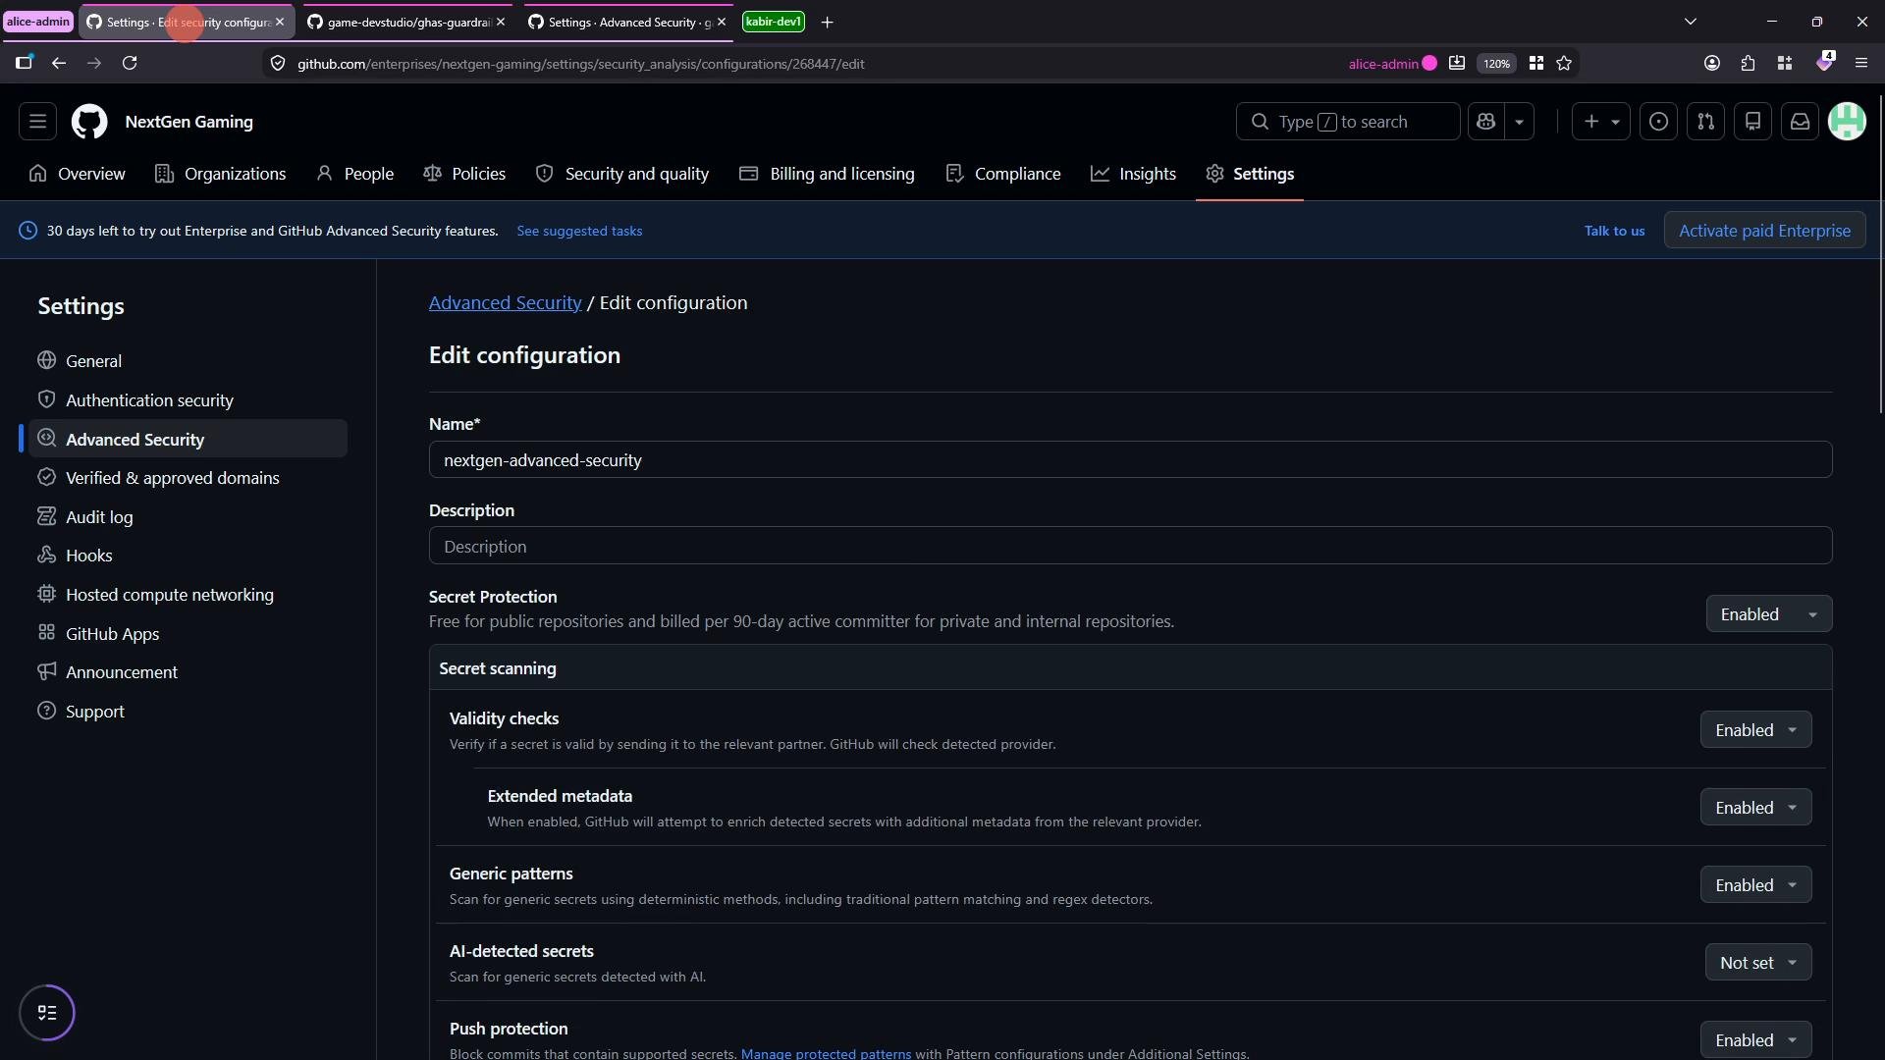This screenshot has height=1060, width=1885.
Task: Switch to the Settings Advanced Security tab
Action: pyautogui.click(x=628, y=22)
